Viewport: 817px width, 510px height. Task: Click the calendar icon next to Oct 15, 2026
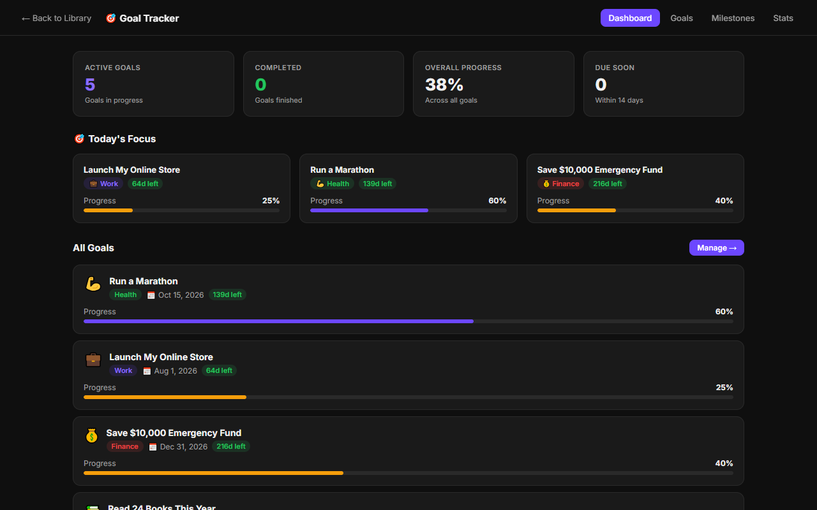coord(151,295)
